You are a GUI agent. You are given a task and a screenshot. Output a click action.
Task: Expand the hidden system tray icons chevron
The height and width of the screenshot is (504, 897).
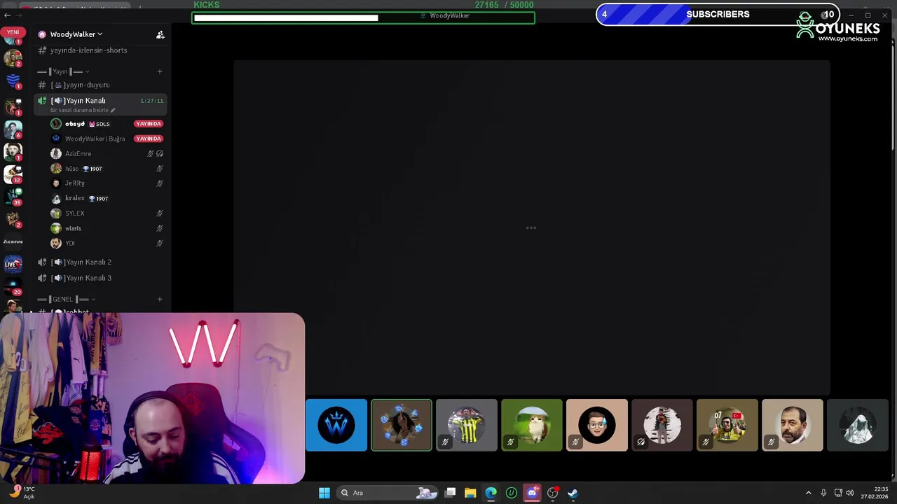point(808,493)
